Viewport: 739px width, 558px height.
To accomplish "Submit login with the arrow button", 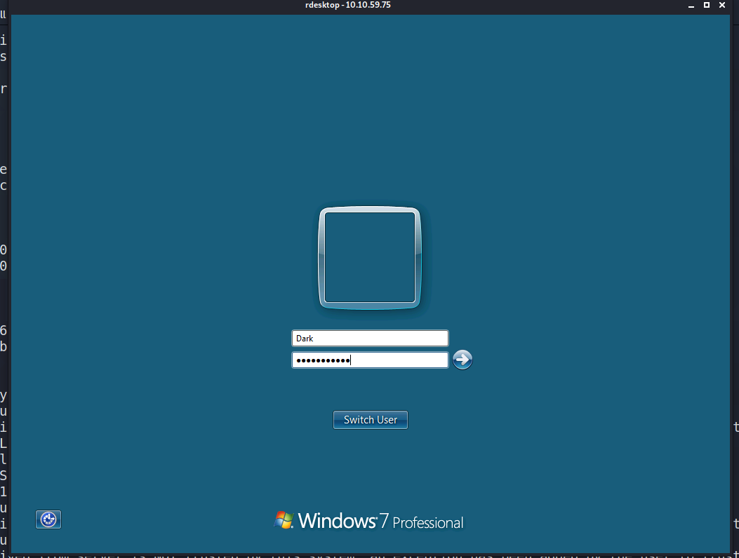I will [462, 360].
